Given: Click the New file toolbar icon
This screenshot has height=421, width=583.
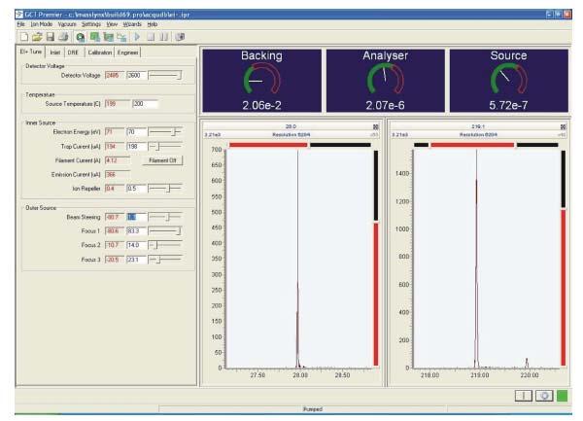Looking at the screenshot, I should 24,37.
